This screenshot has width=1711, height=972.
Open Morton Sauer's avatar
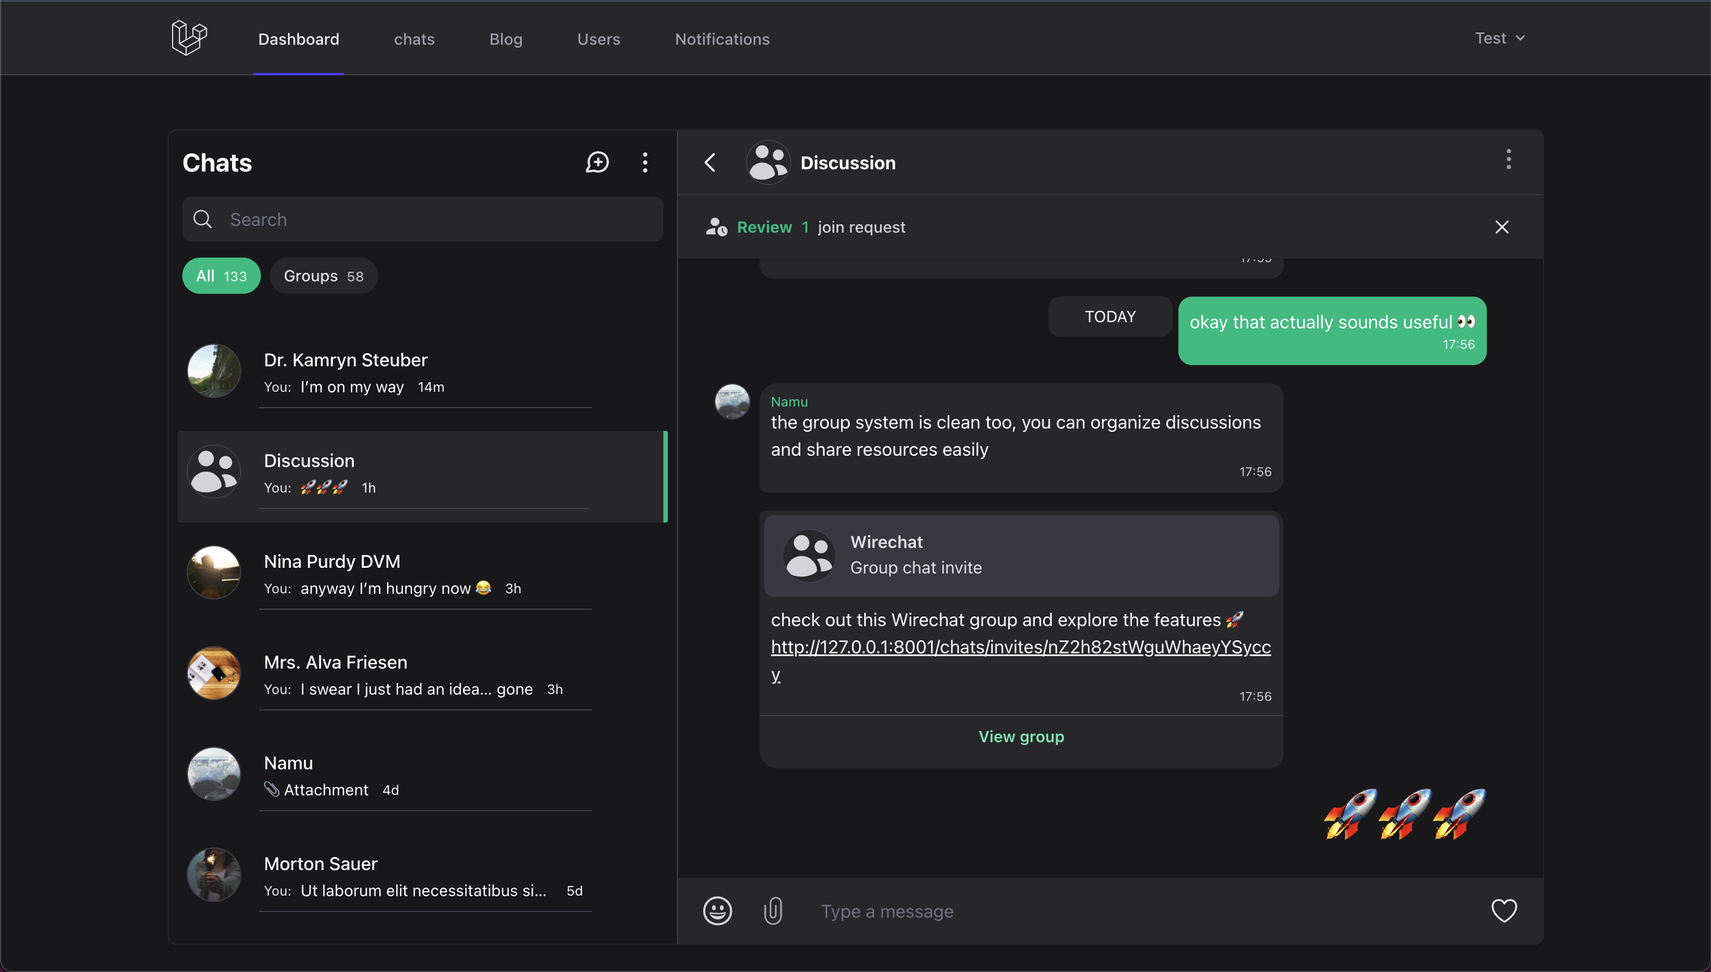pyautogui.click(x=213, y=875)
